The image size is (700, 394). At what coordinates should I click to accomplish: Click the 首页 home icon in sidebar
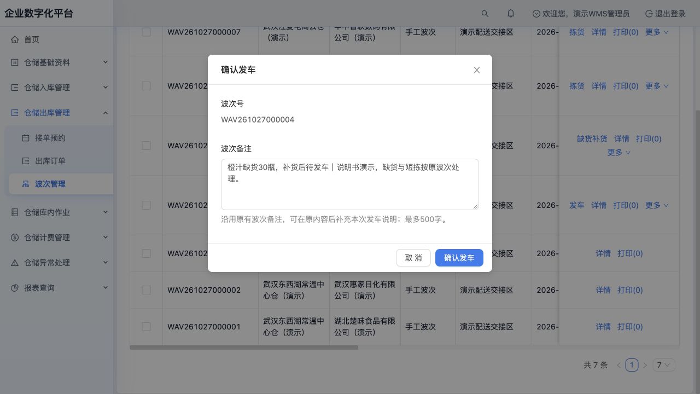point(15,39)
